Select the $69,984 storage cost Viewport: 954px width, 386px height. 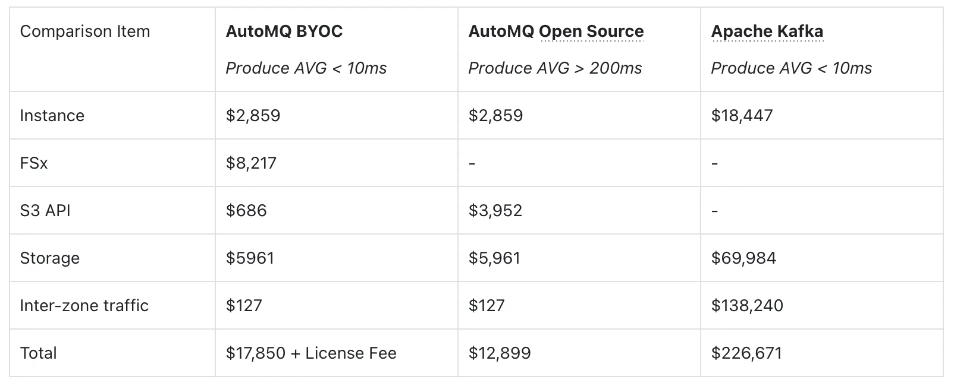[x=743, y=258]
